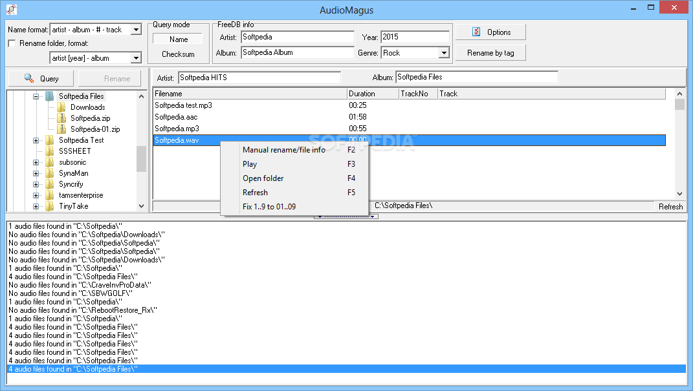Select Checksum query mode
The image size is (693, 391).
(178, 54)
